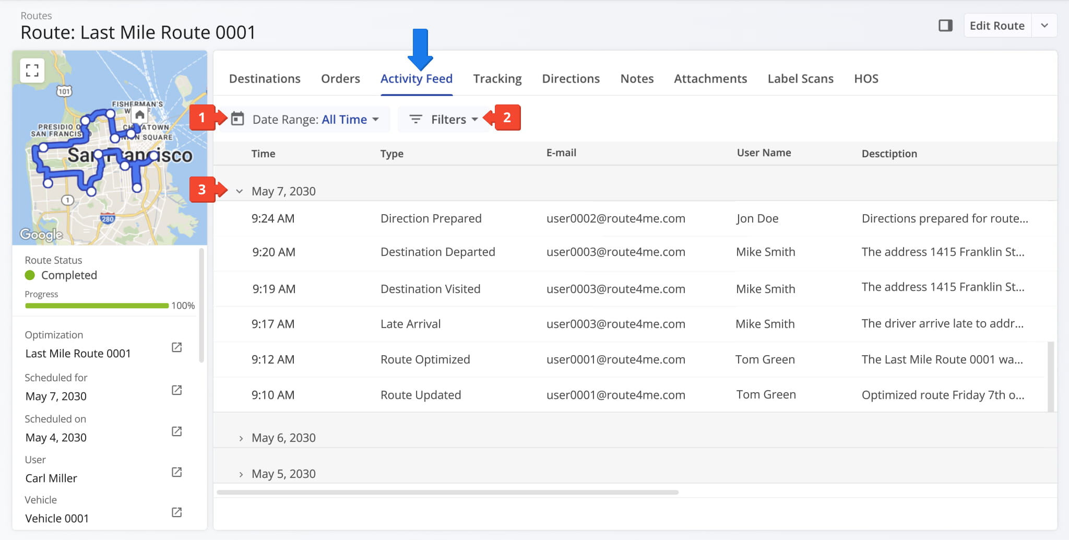Open the User Carl Miller link icon
This screenshot has height=540, width=1069.
tap(177, 472)
